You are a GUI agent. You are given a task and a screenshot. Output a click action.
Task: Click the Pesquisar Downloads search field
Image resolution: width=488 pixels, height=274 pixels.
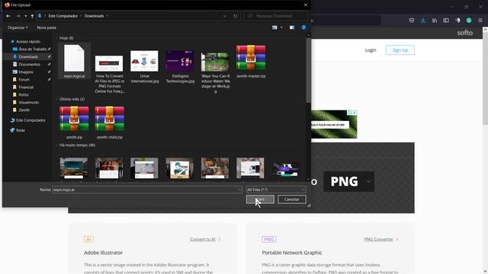click(x=276, y=16)
